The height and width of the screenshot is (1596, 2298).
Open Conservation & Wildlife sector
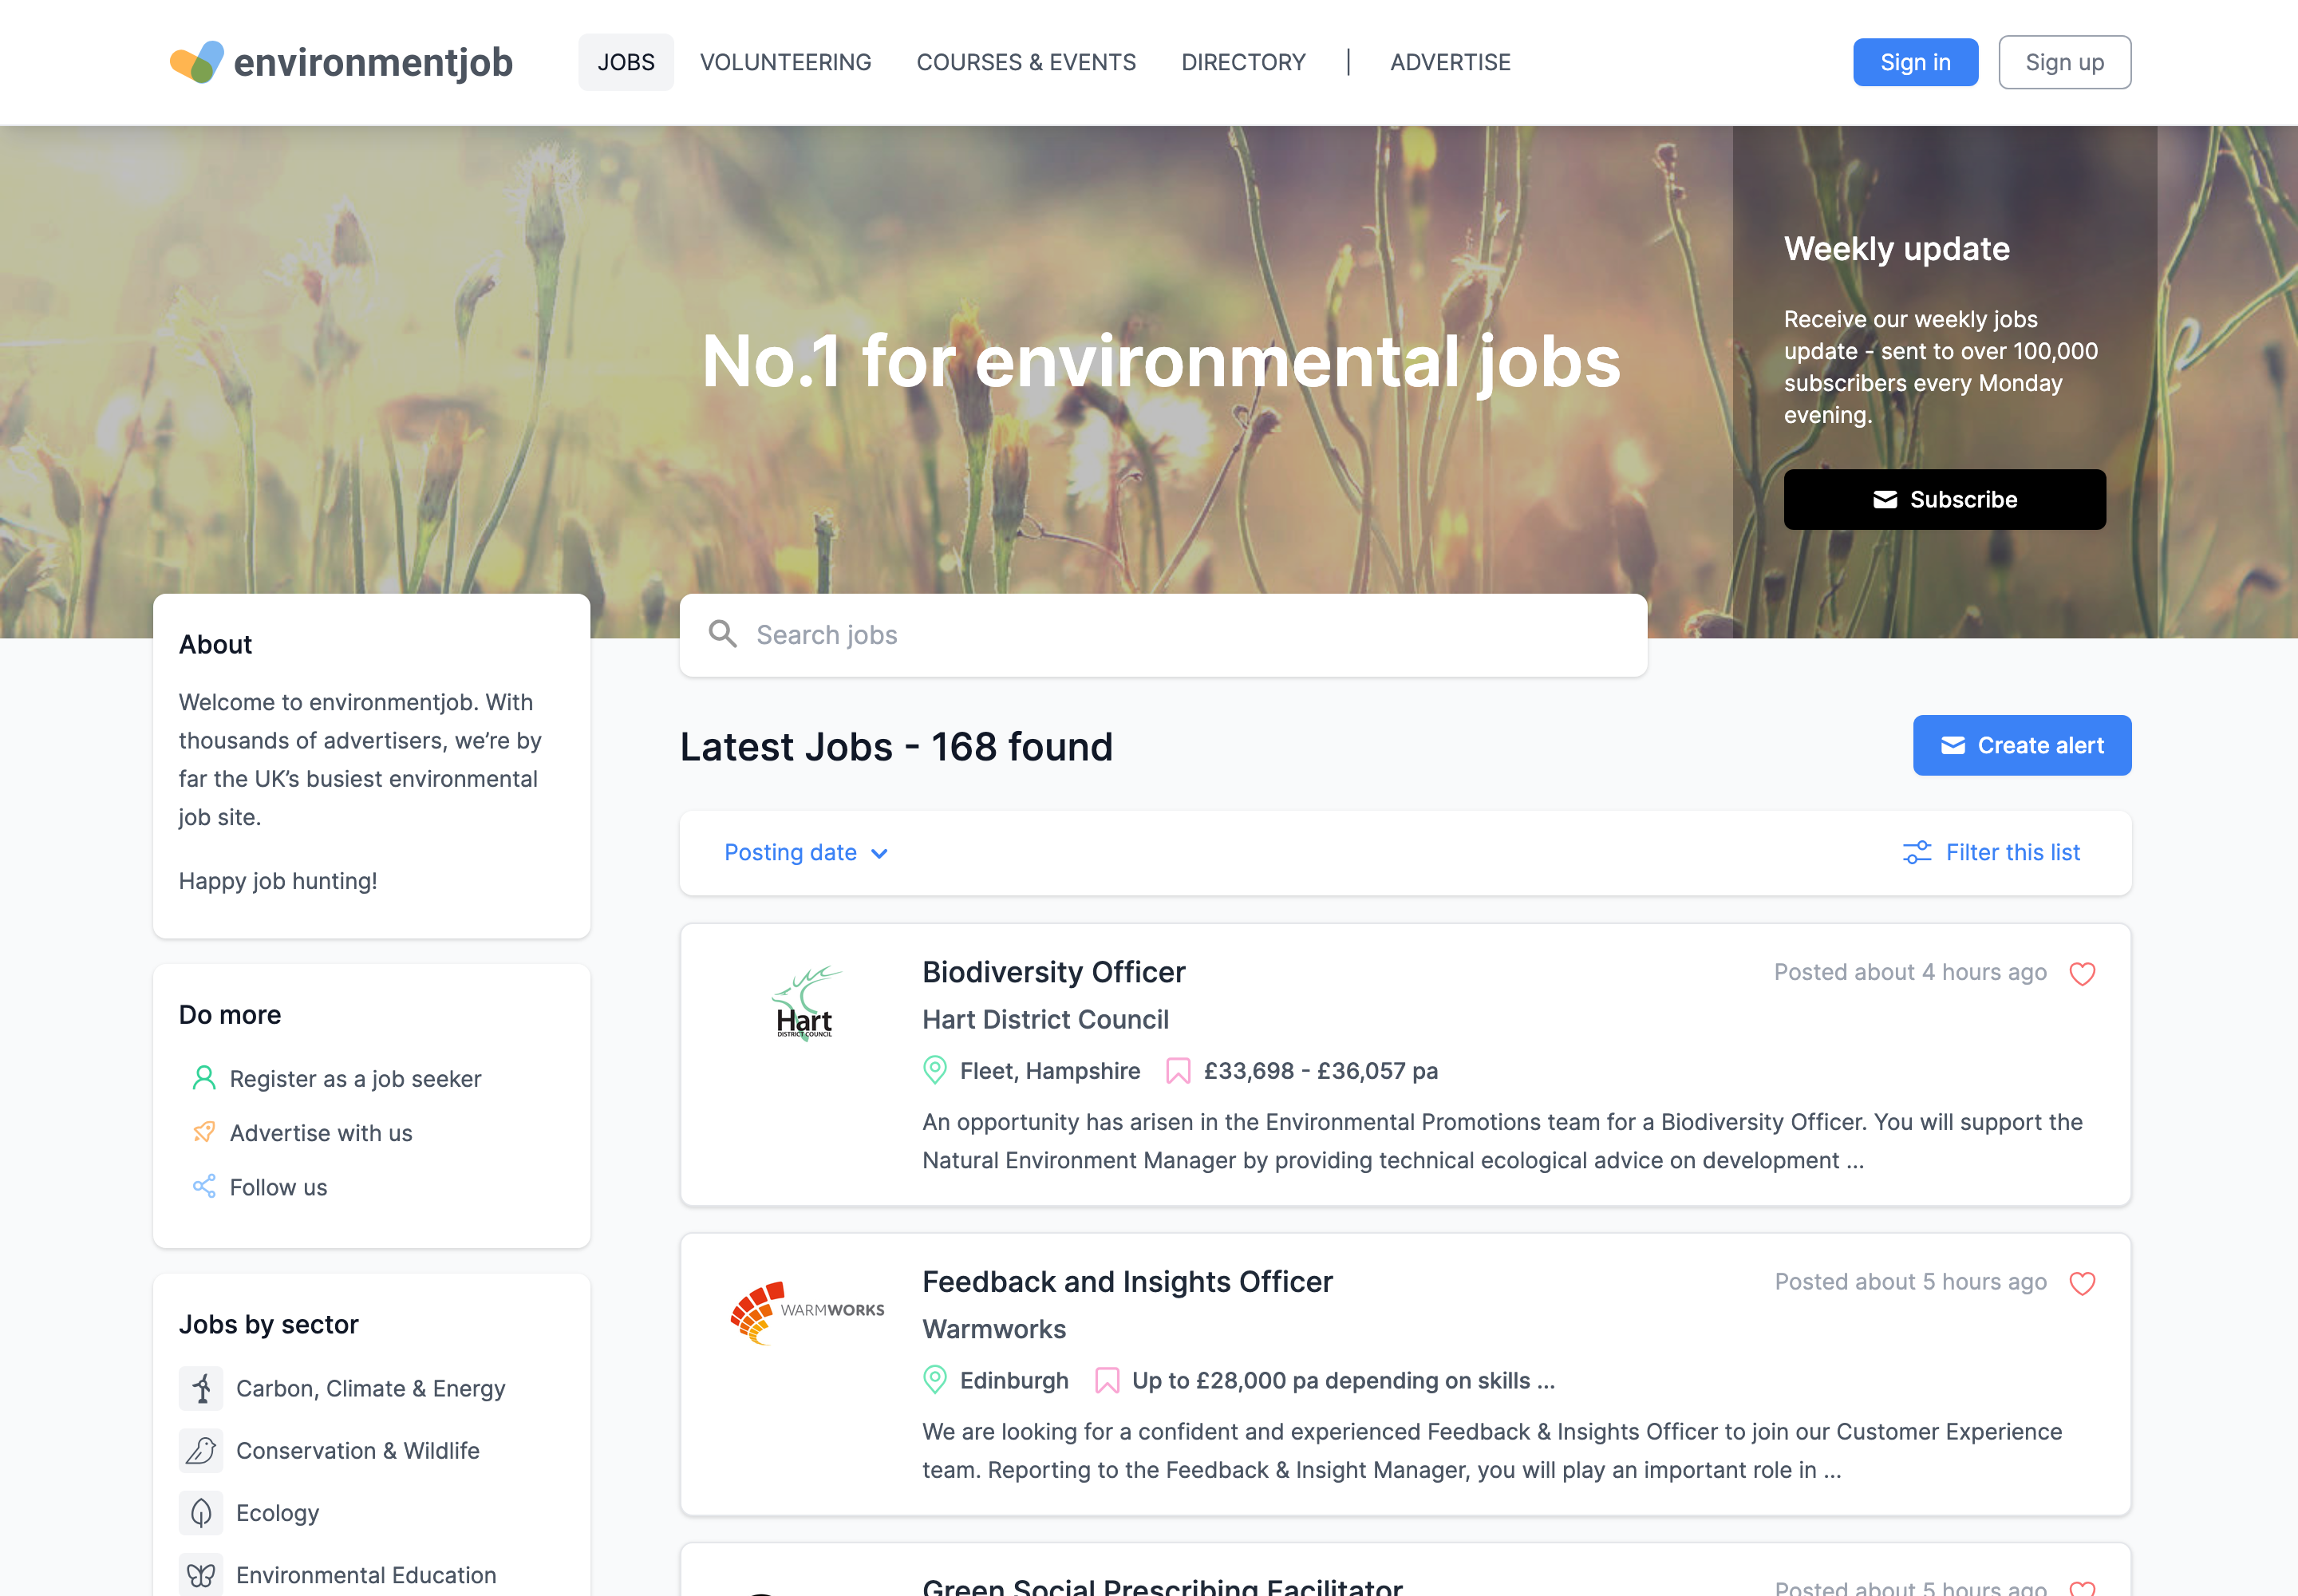coord(357,1450)
